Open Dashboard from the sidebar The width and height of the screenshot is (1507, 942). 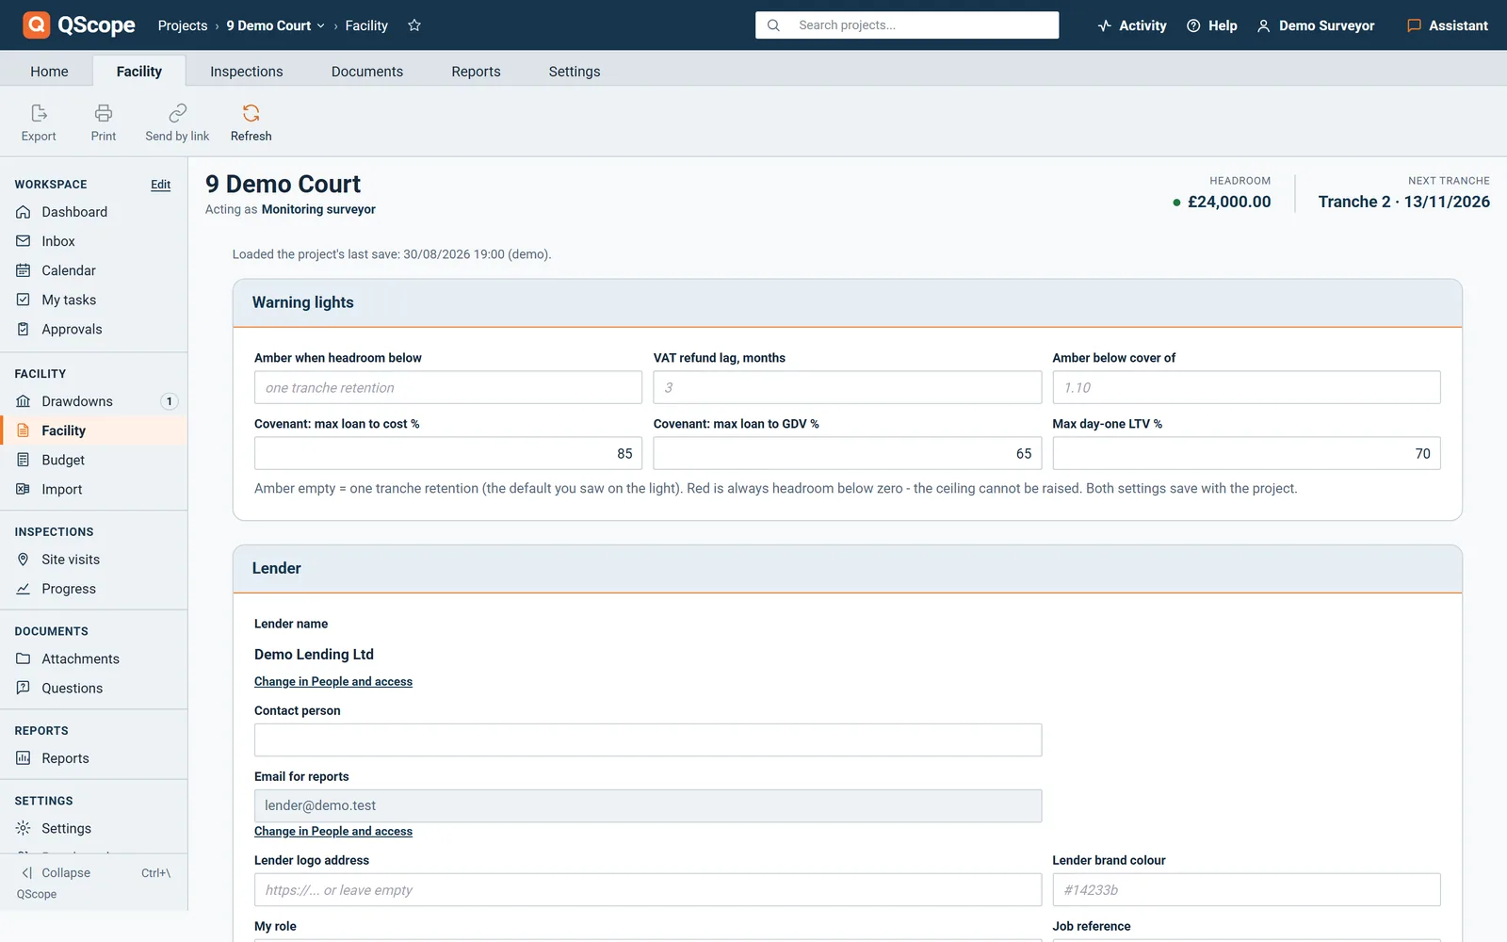click(94, 212)
